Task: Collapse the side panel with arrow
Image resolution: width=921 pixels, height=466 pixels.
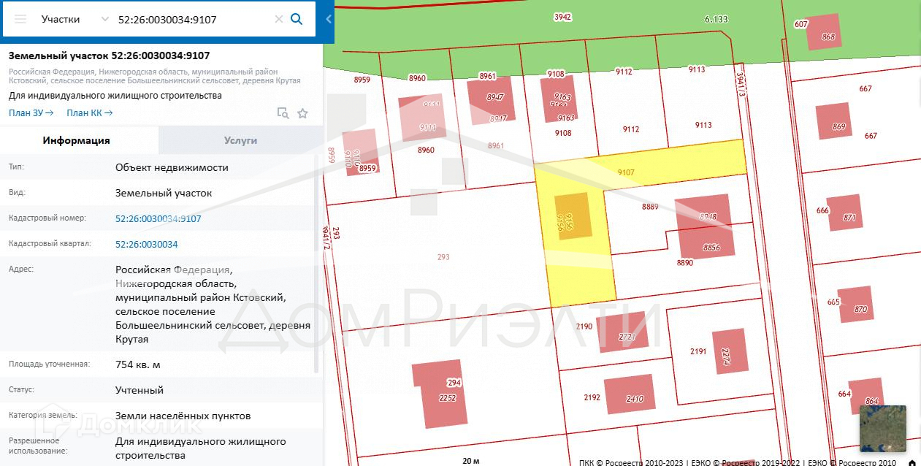Action: 329,20
